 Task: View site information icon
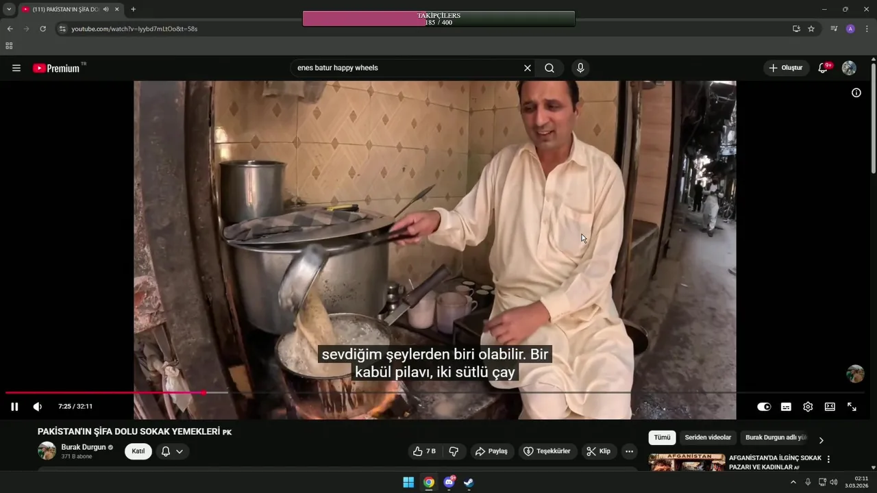pos(62,29)
